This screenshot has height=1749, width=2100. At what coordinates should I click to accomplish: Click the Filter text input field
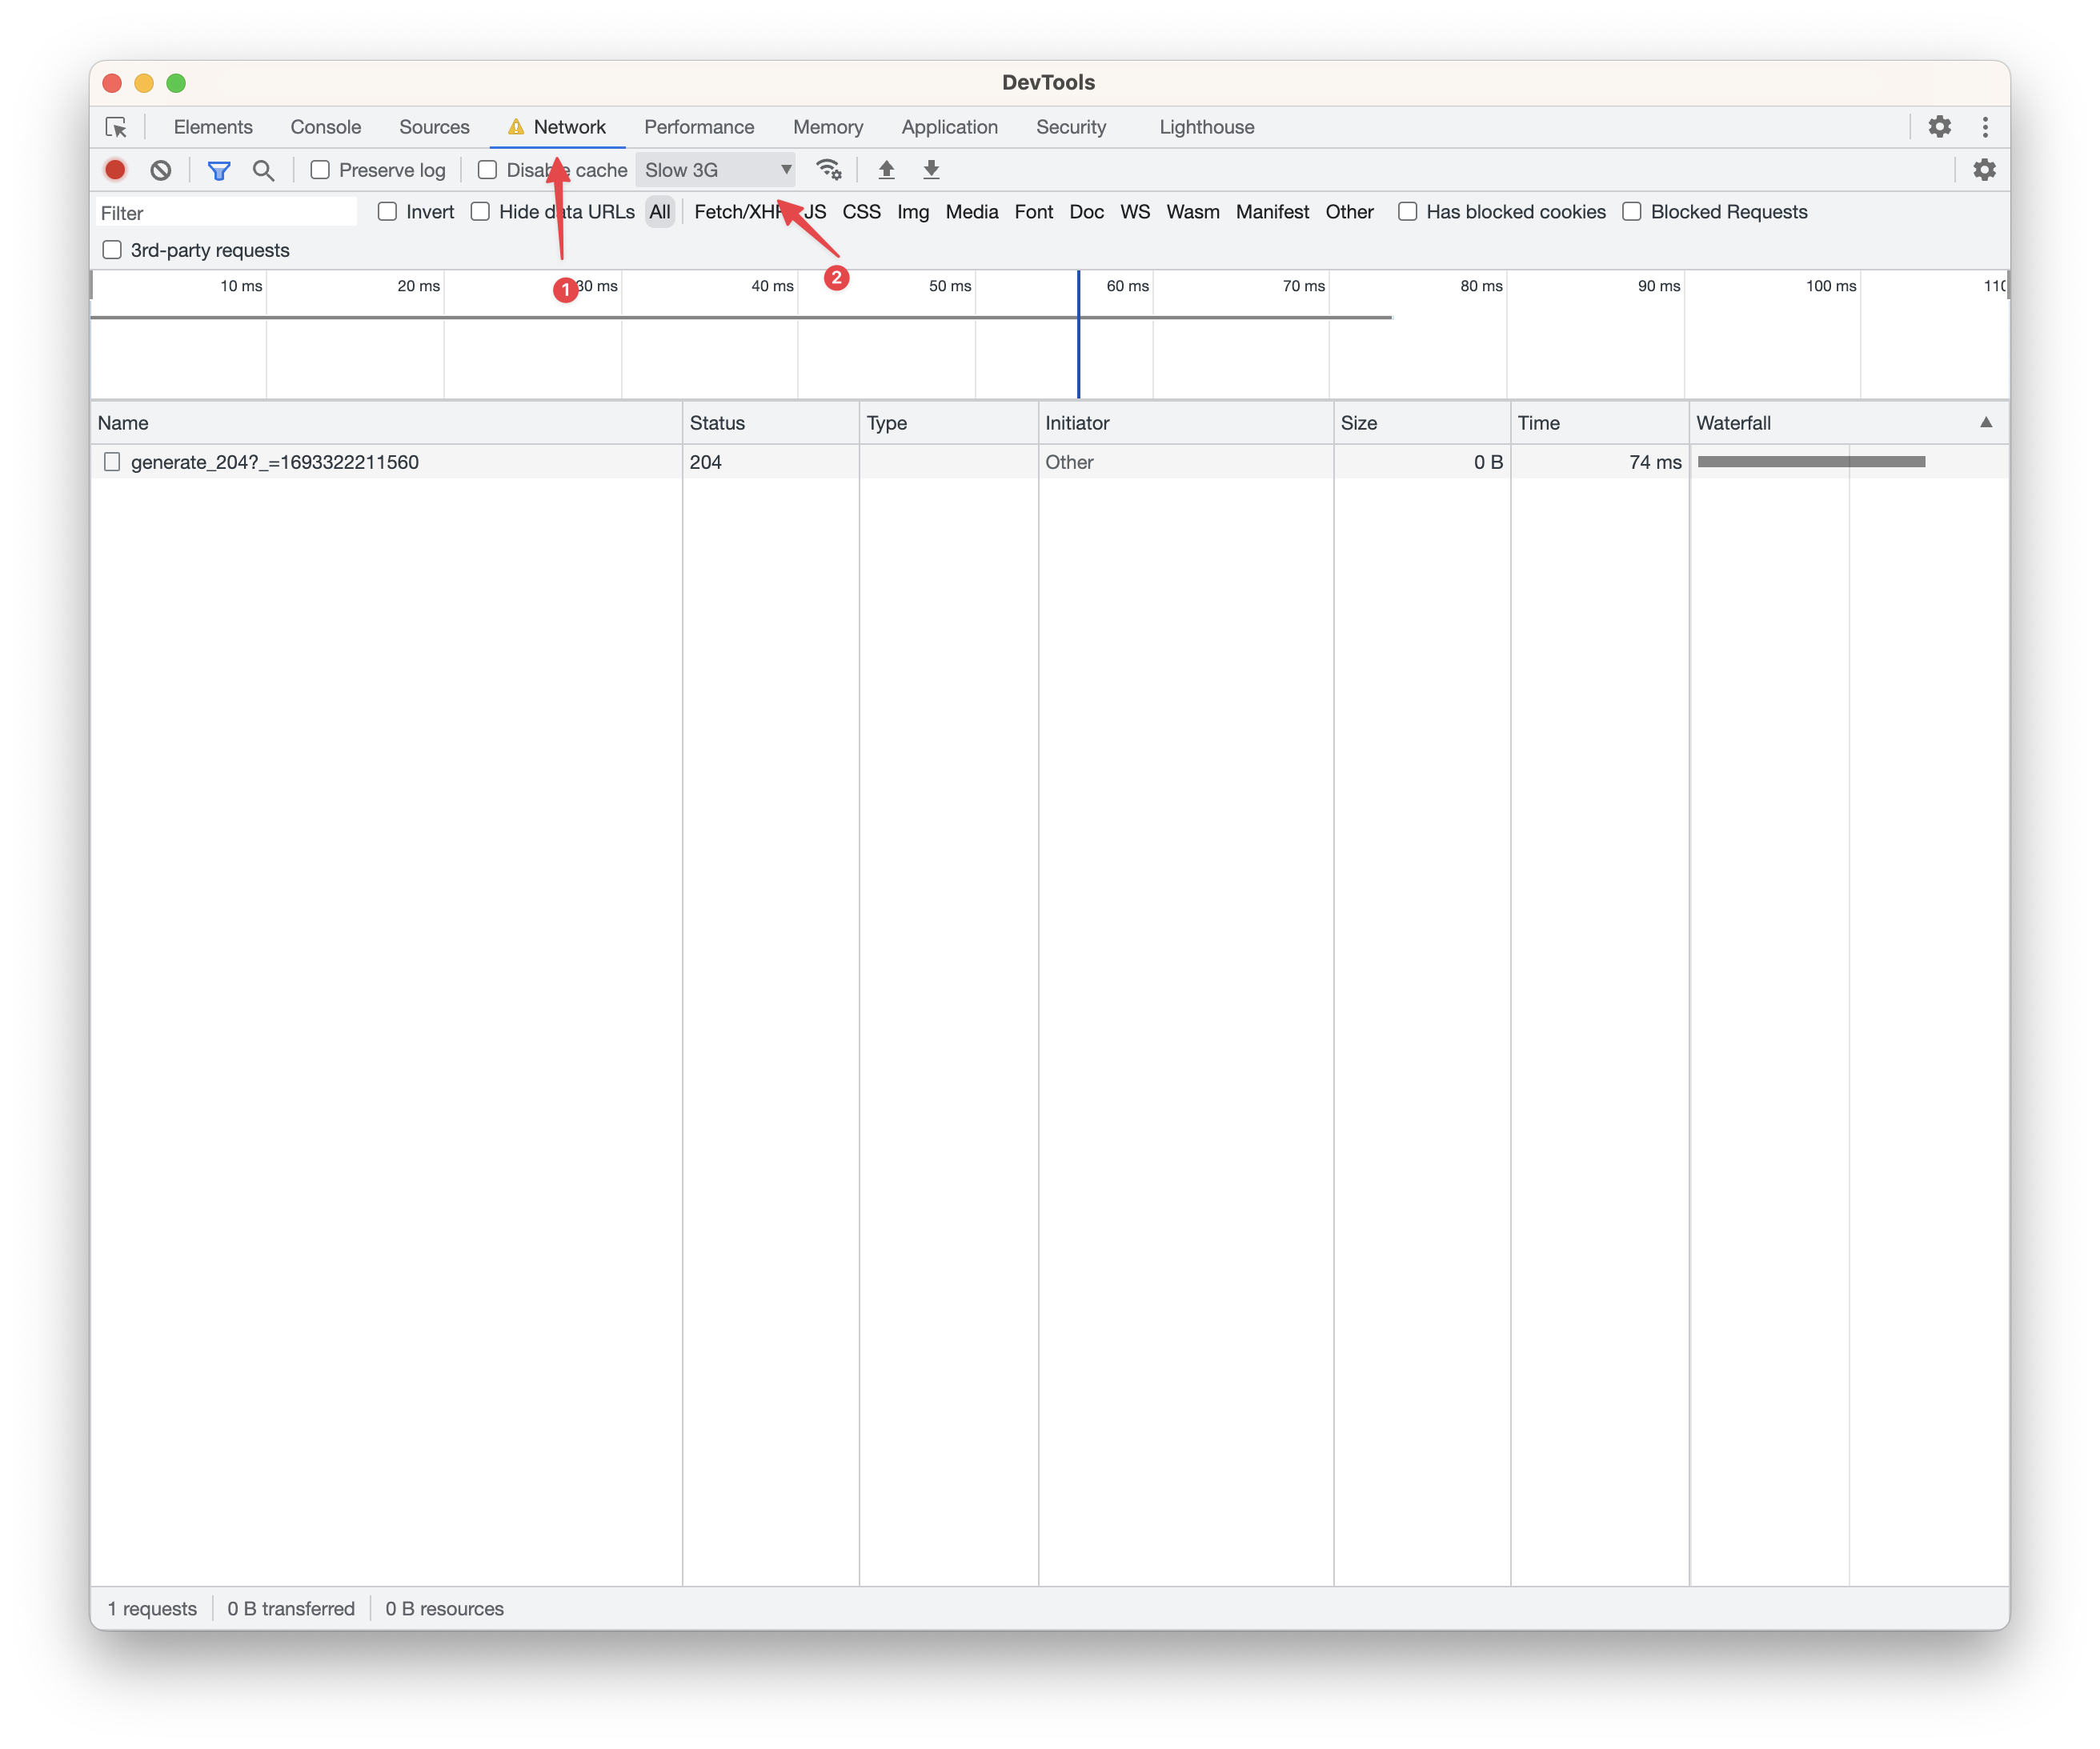[x=226, y=213]
